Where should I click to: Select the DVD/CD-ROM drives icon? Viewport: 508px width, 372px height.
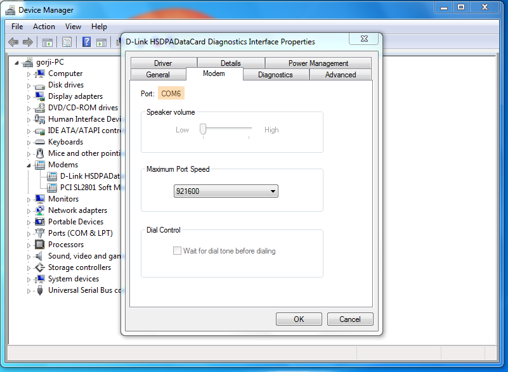[x=40, y=108]
